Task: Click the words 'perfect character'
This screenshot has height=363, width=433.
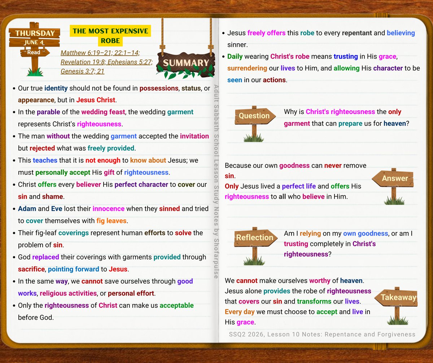Action: coord(141,184)
